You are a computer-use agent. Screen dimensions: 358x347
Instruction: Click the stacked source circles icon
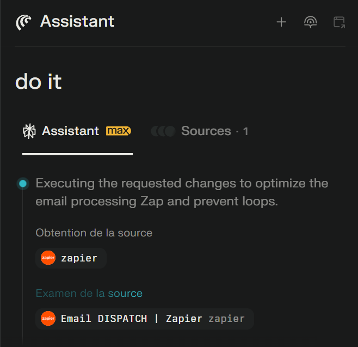[163, 131]
